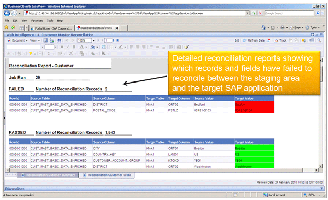
Task: Toggle Bold formatting
Action: [x=62, y=47]
